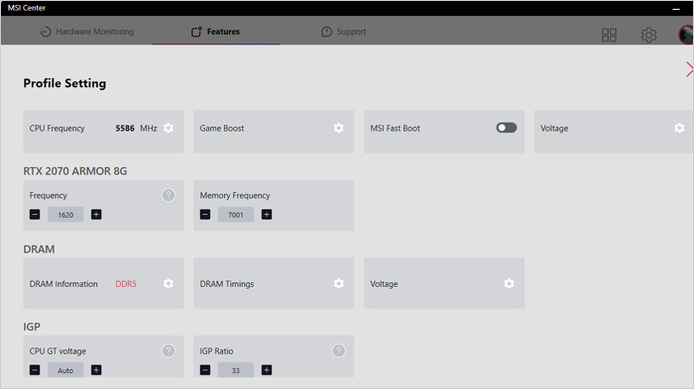Screen dimensions: 694x389
Task: Decrease GPU Frequency with minus button
Action: [x=35, y=215]
